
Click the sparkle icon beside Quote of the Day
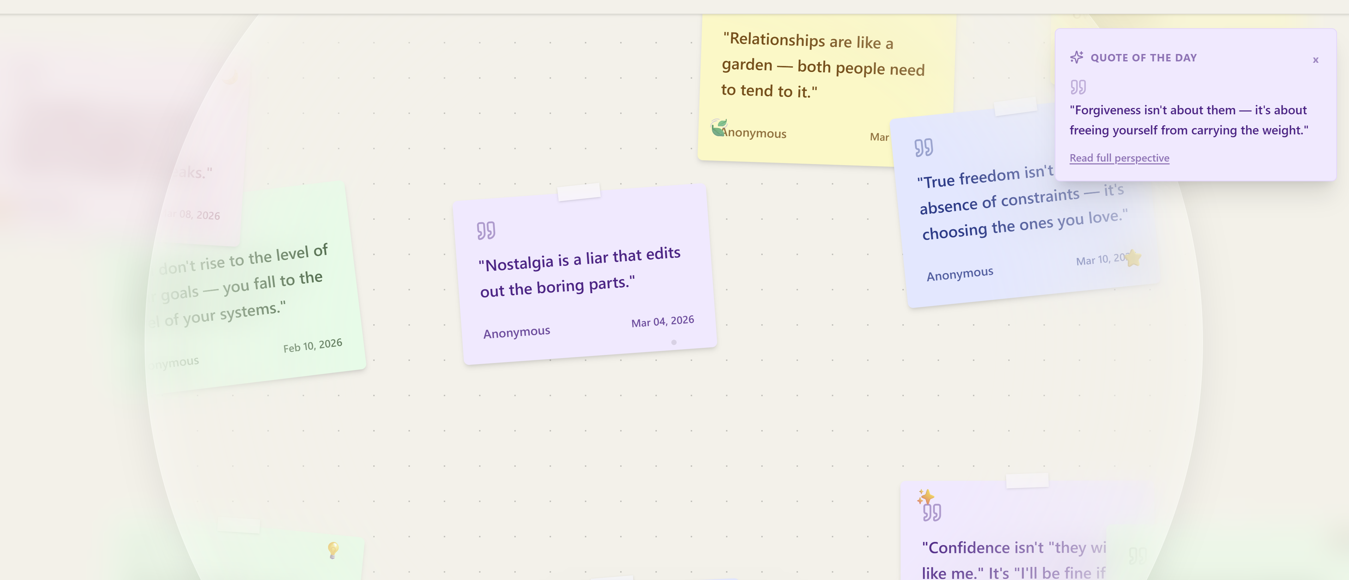pyautogui.click(x=1076, y=57)
